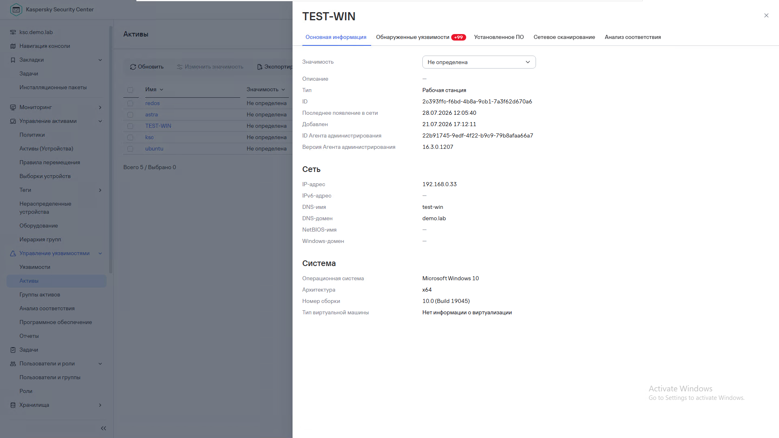Open Роли in the sidebar
This screenshot has height=438, width=779.
point(26,391)
